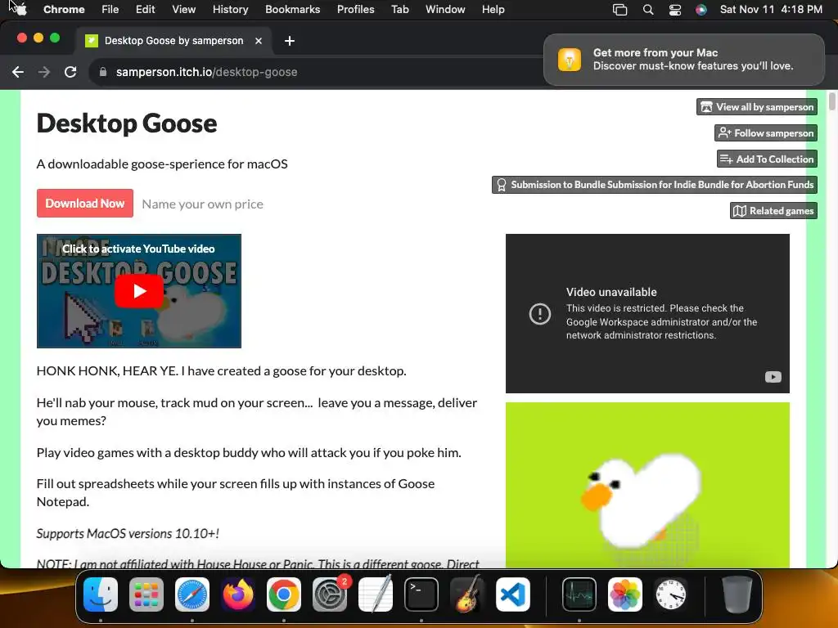Open the Chrome application menu
This screenshot has width=838, height=628.
click(x=64, y=9)
